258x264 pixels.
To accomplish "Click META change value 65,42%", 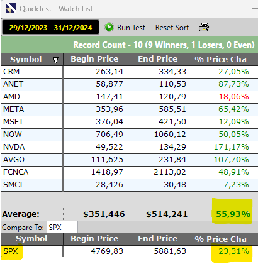I will [x=233, y=109].
